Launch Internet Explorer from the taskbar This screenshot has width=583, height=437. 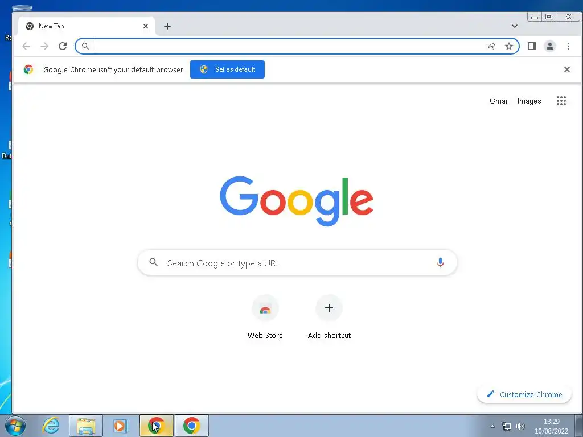51,426
